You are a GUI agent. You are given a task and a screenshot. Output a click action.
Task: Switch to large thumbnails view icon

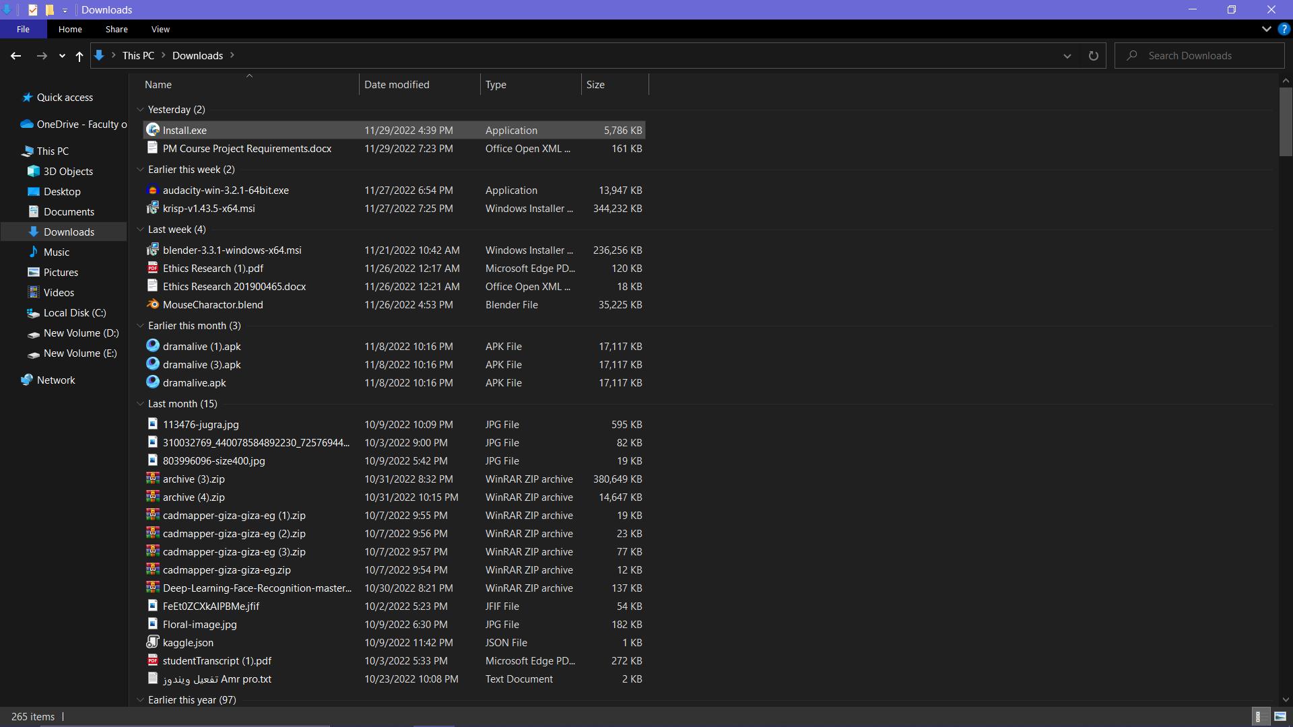(x=1280, y=716)
